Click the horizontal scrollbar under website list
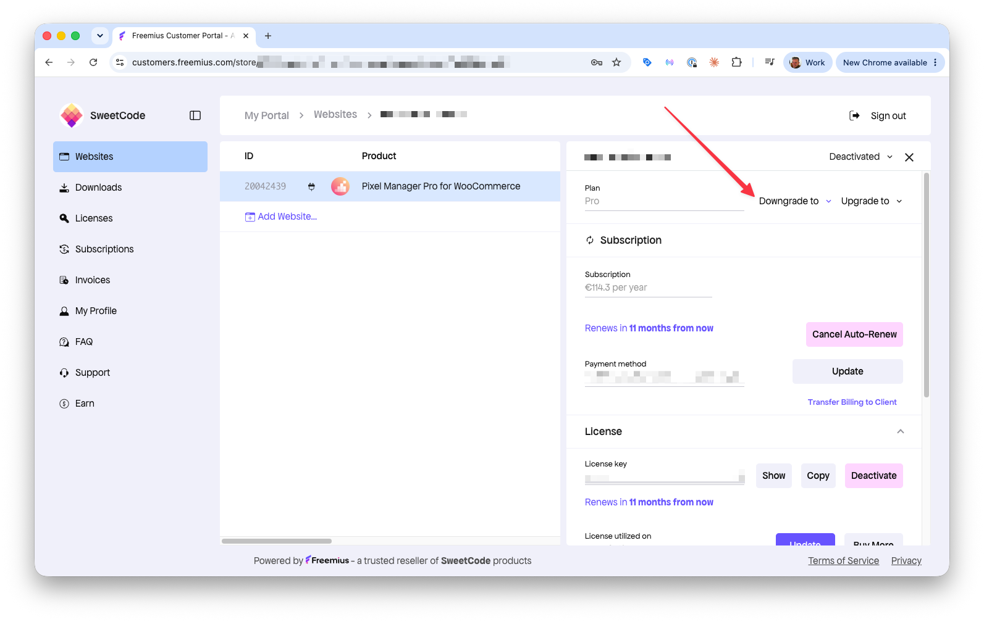984x622 pixels. tap(277, 541)
